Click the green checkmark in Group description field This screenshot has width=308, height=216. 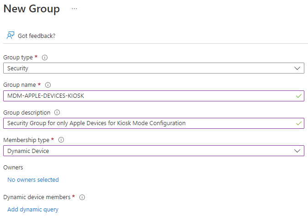point(299,123)
